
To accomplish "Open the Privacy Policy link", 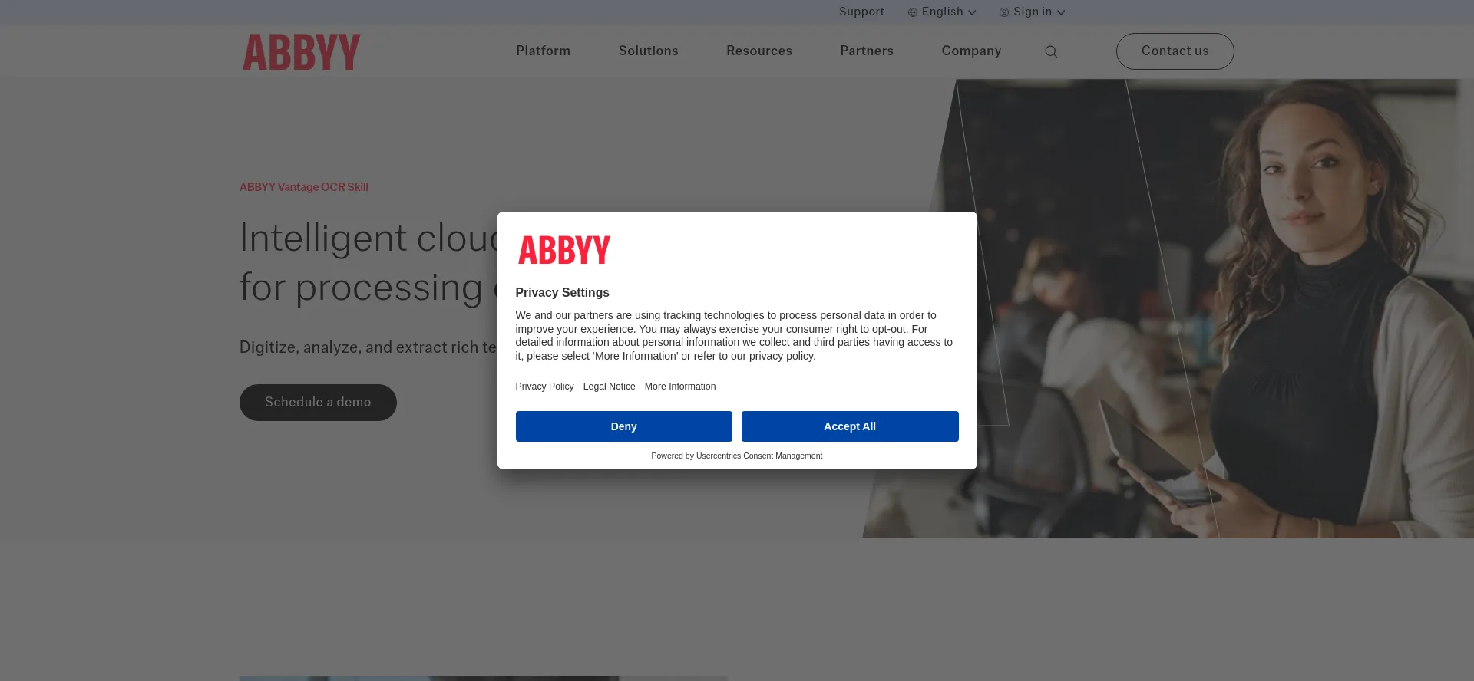I will (x=544, y=387).
